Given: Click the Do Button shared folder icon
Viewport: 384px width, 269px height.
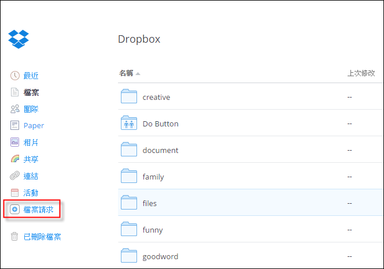Looking at the screenshot, I should coord(129,123).
